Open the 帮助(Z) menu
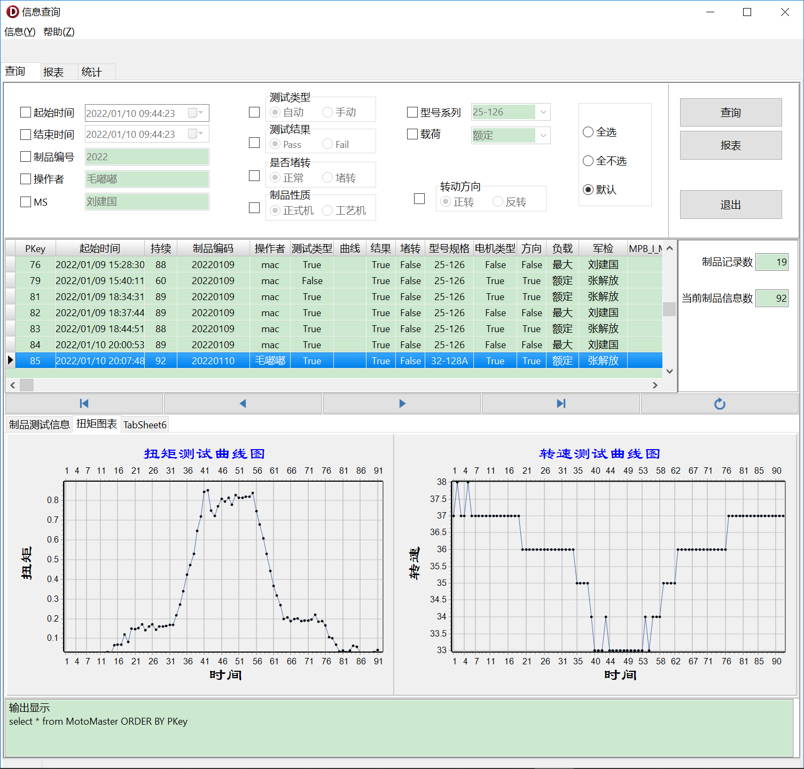This screenshot has height=769, width=804. [x=59, y=32]
